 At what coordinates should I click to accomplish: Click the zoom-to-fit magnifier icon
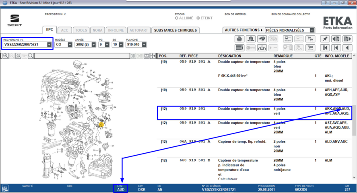(18, 56)
